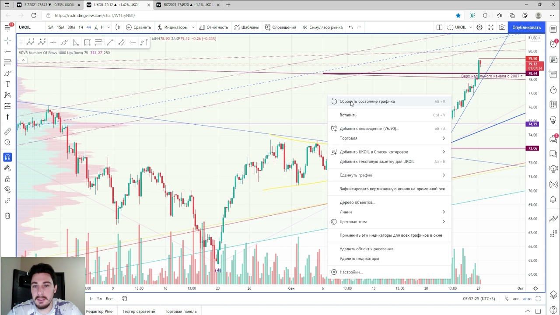Open object tree layers icon bottom right
560x315 pixels.
[553, 294]
